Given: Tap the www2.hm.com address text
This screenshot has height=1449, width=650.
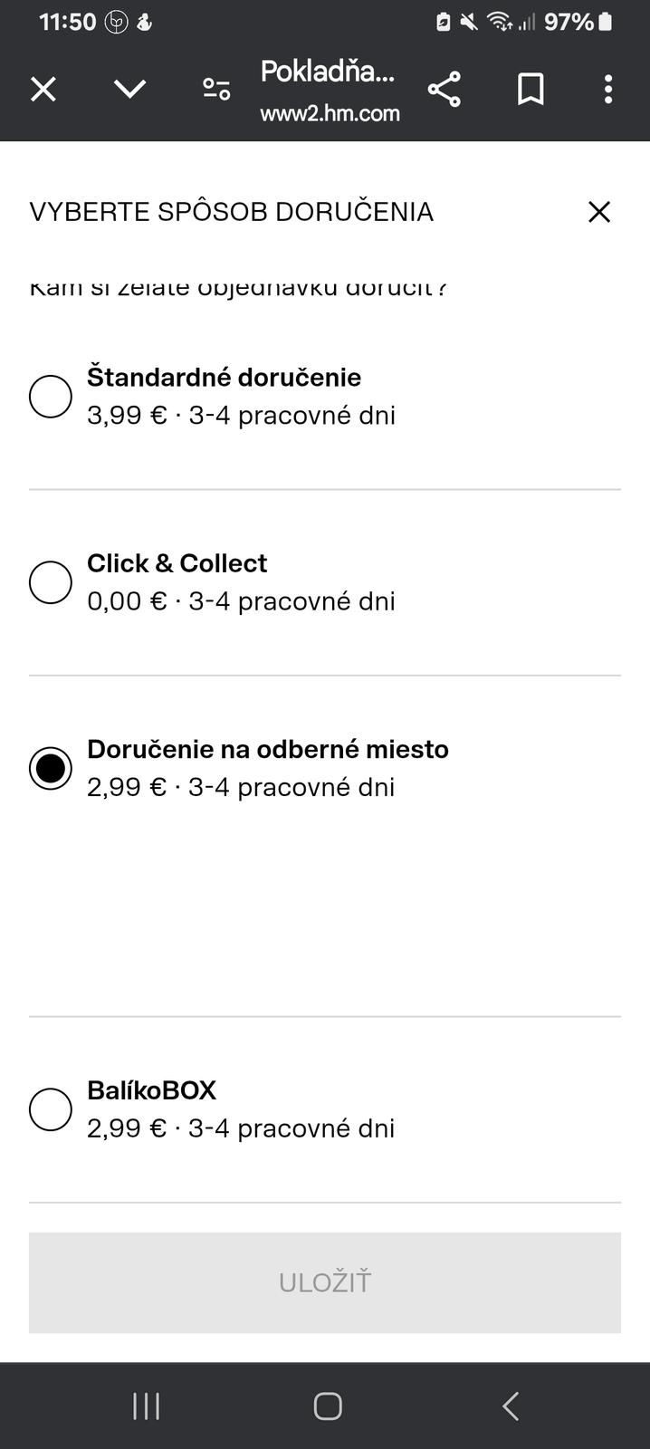Looking at the screenshot, I should point(330,114).
